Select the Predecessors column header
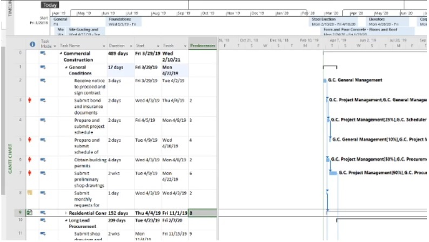 tap(202, 46)
